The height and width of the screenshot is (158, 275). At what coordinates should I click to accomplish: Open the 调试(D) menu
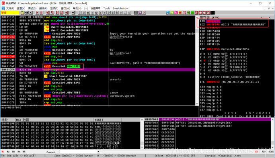(x=32, y=8)
